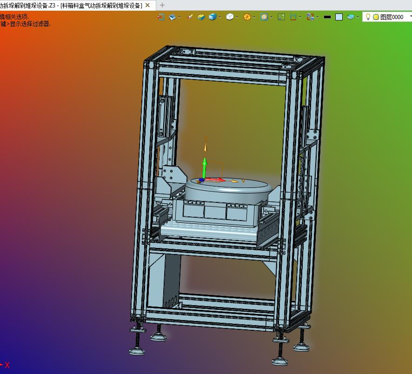Expand the shaded cube display mode dropdown
412x374 pixels.
pos(219,17)
